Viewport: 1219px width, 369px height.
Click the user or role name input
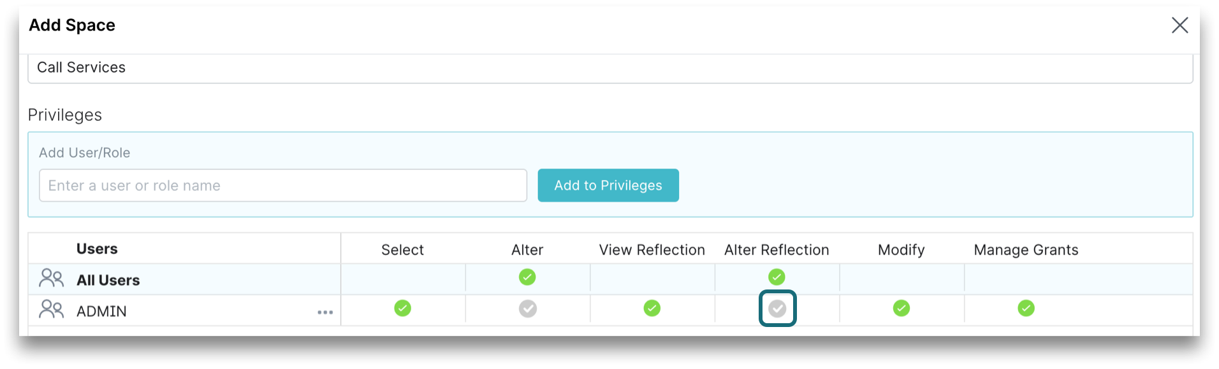282,185
